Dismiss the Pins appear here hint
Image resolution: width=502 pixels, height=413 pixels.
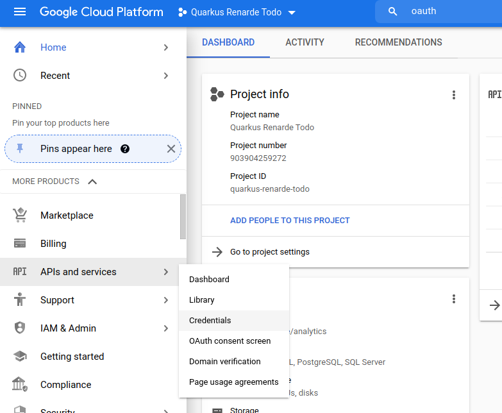[x=171, y=149]
